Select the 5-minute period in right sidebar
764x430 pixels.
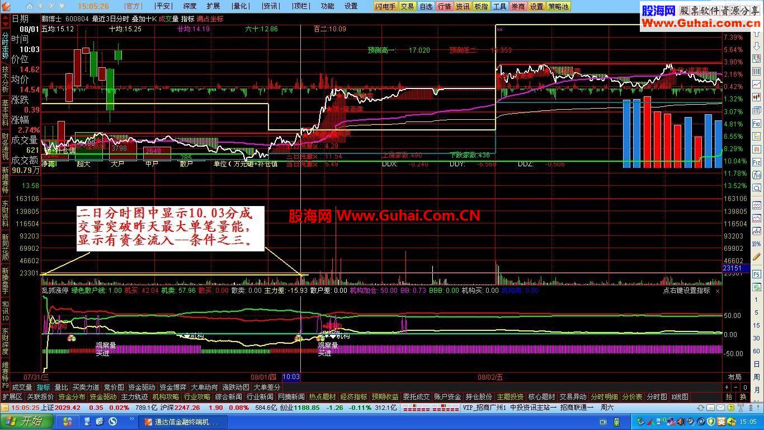pos(757,312)
